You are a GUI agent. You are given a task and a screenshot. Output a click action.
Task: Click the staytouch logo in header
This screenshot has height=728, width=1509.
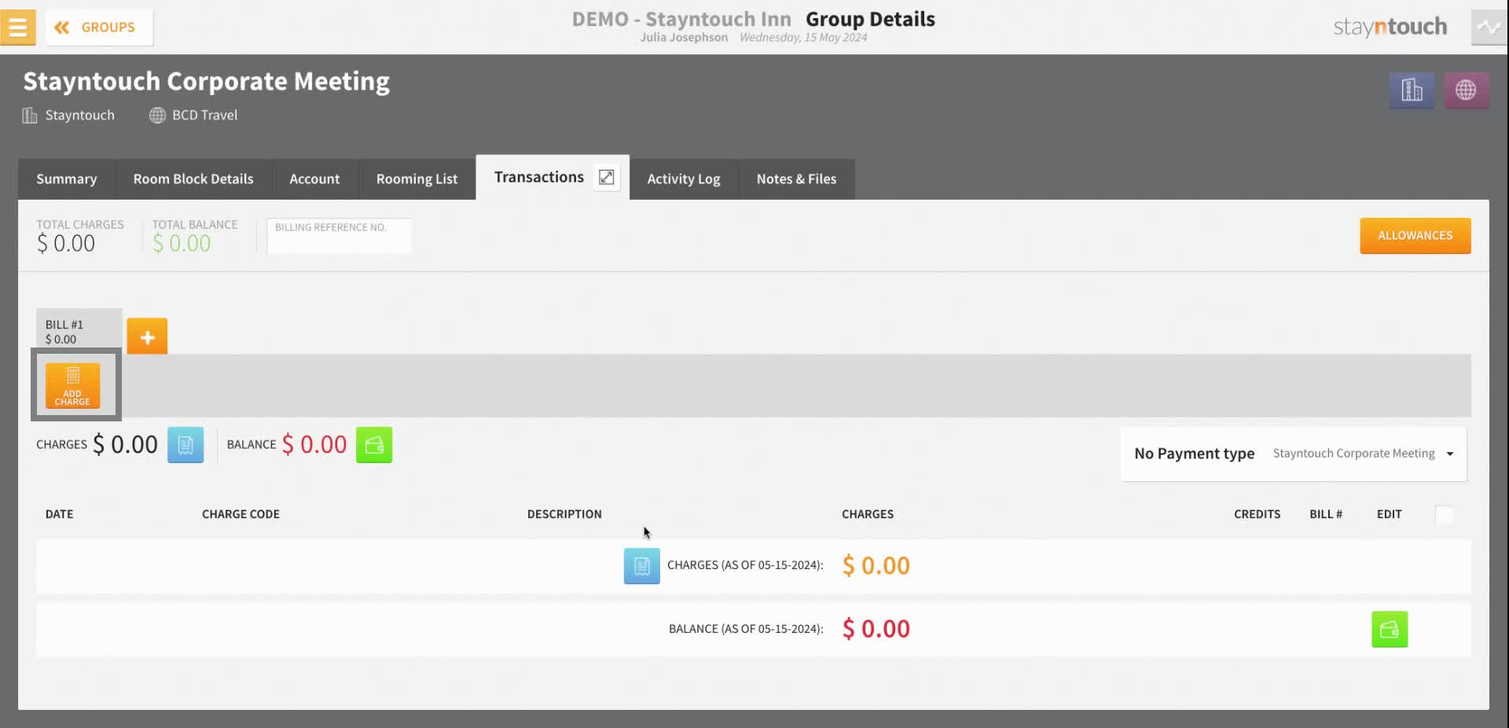[x=1390, y=27]
